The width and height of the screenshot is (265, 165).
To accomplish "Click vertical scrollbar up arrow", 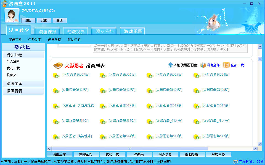I will click(260, 46).
